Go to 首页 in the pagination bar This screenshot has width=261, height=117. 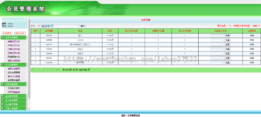point(32,70)
